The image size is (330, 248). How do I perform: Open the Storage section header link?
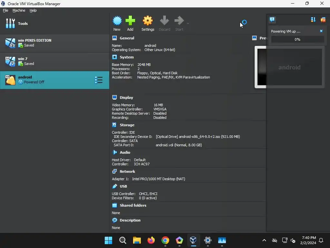point(127,125)
